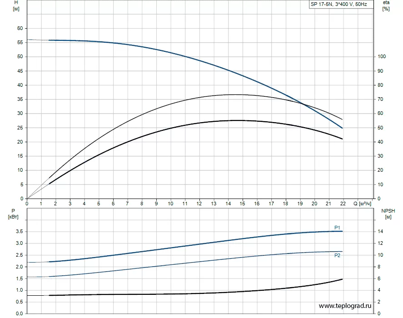The height and width of the screenshot is (318, 403).
Task: Click the 1 tick on the Q axis
Action: tap(41, 204)
